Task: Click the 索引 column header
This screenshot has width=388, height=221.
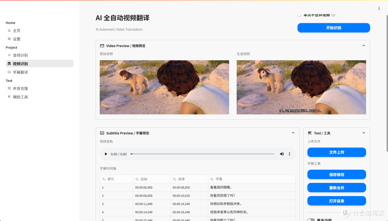Action: (x=116, y=179)
